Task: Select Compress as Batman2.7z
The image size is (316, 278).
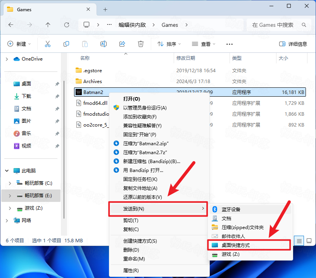Action: 159,152
